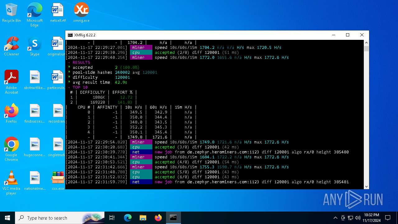Open the volume control tray icon

tap(358, 218)
